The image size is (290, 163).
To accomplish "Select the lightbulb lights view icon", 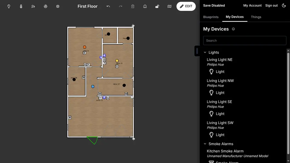I will coord(9,6).
